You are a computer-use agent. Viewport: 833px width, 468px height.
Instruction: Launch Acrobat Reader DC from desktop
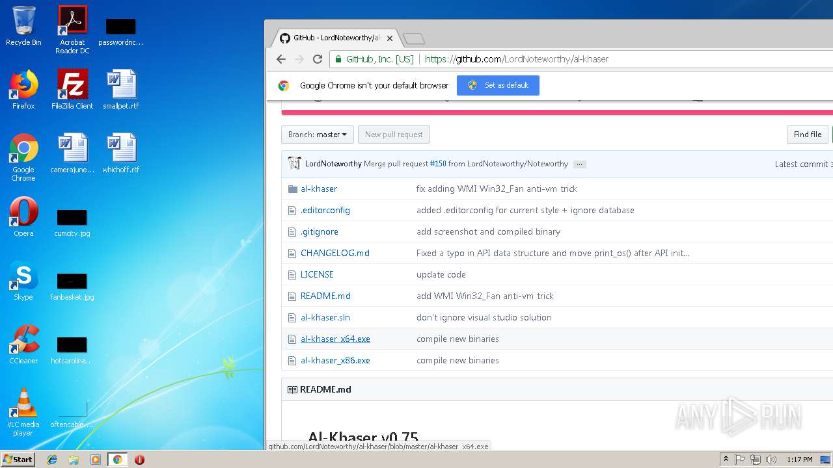[x=72, y=30]
